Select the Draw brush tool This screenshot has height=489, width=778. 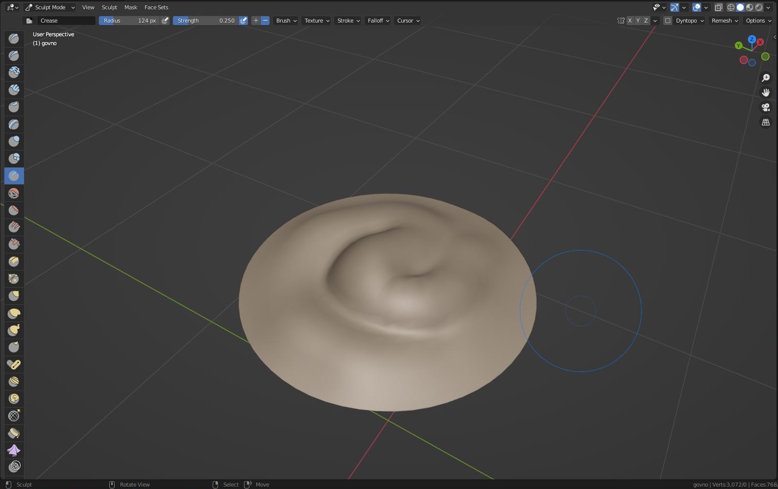pyautogui.click(x=14, y=39)
